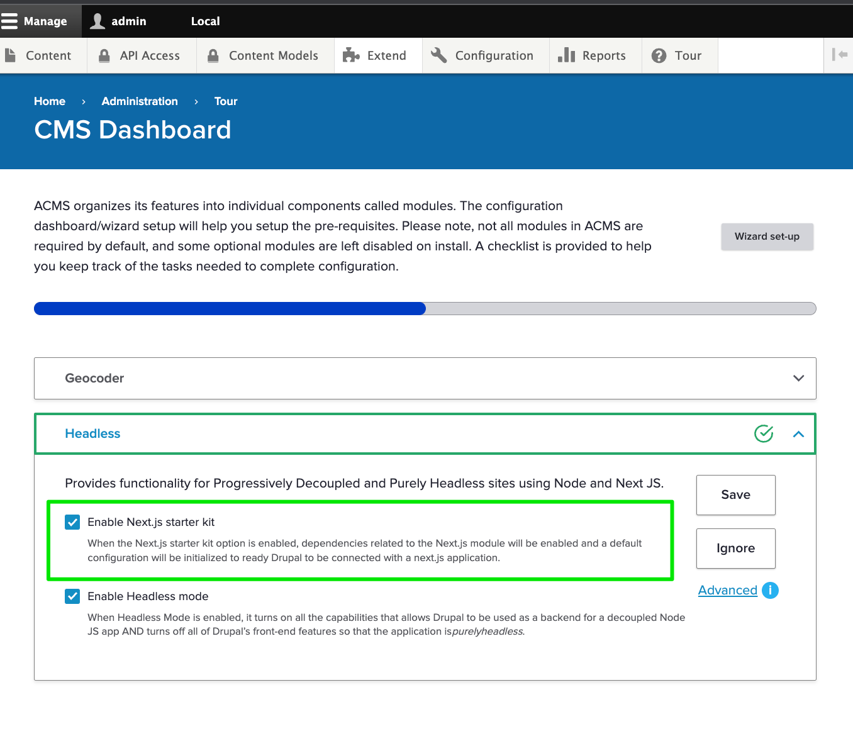Click the Geocoder section title
853x736 pixels.
coord(94,378)
